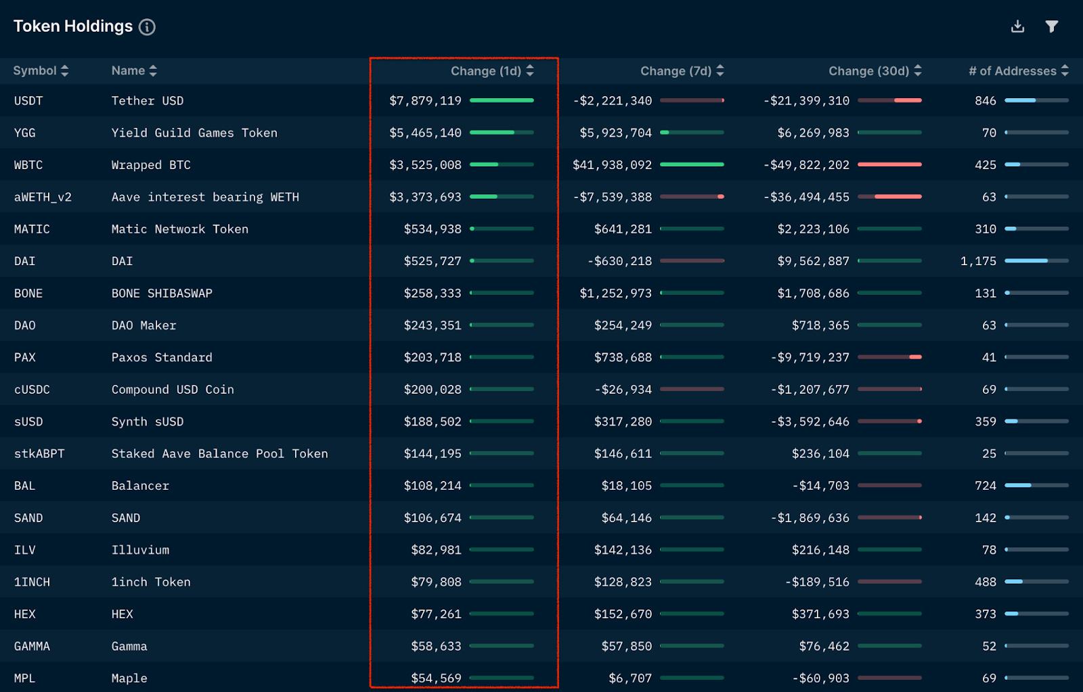Viewport: 1083px width, 692px height.
Task: Click WBTC 7d change bar
Action: click(x=692, y=164)
